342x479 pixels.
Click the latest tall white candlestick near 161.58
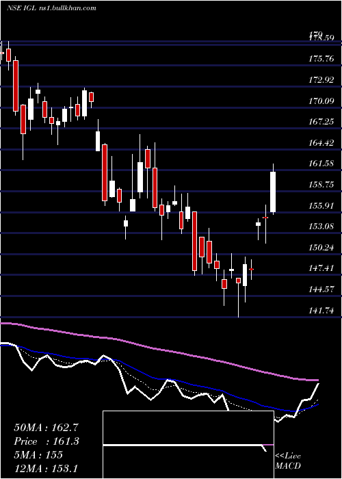(x=273, y=192)
